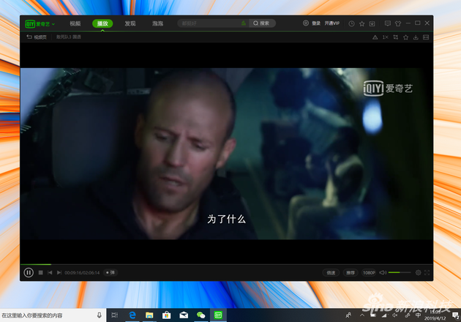
Task: Open player settings gear icon
Action: [x=418, y=272]
